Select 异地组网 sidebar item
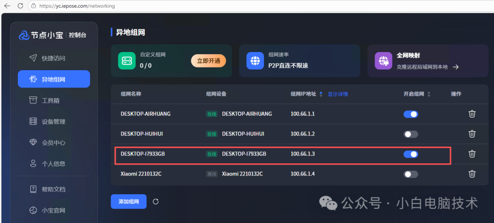 [54, 79]
